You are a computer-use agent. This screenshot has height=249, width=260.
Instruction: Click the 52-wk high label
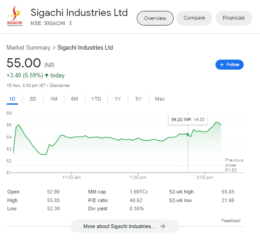pyautogui.click(x=181, y=192)
